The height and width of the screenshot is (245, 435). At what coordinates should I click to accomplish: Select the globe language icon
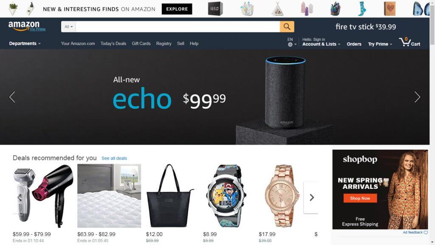(290, 44)
